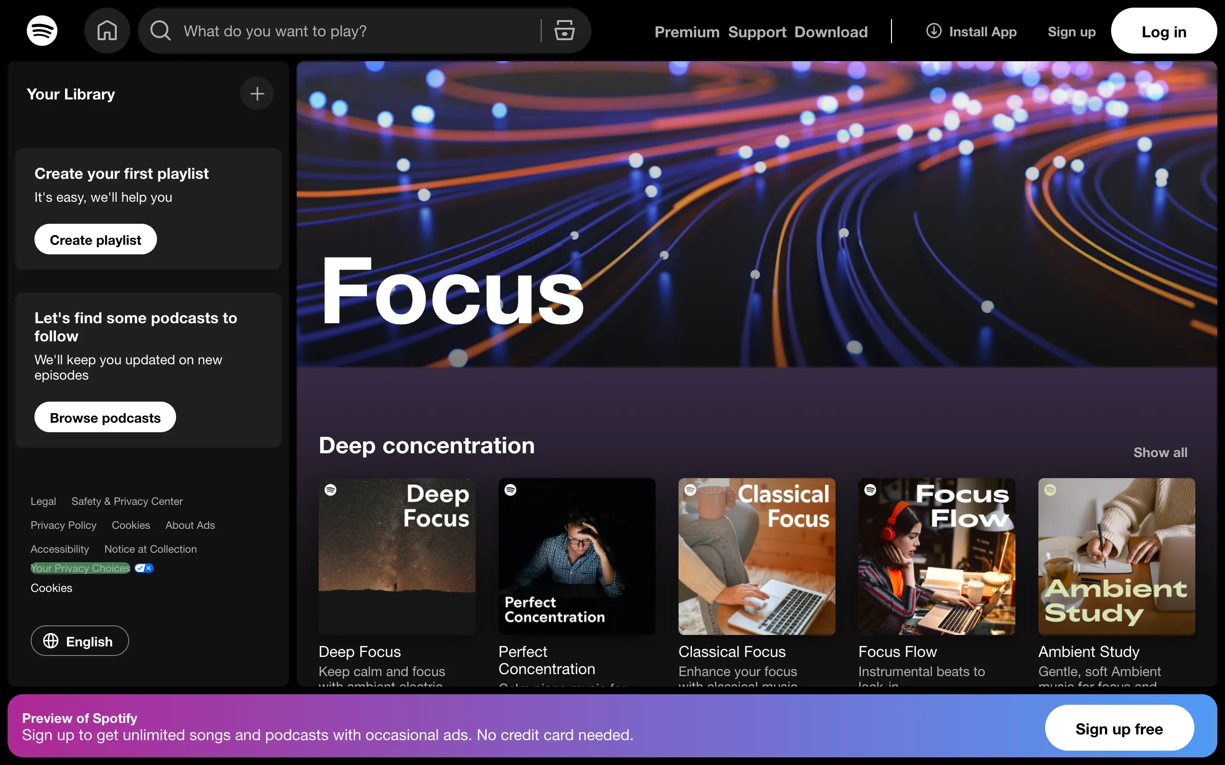The height and width of the screenshot is (765, 1225).
Task: Open the Support page
Action: click(x=757, y=32)
